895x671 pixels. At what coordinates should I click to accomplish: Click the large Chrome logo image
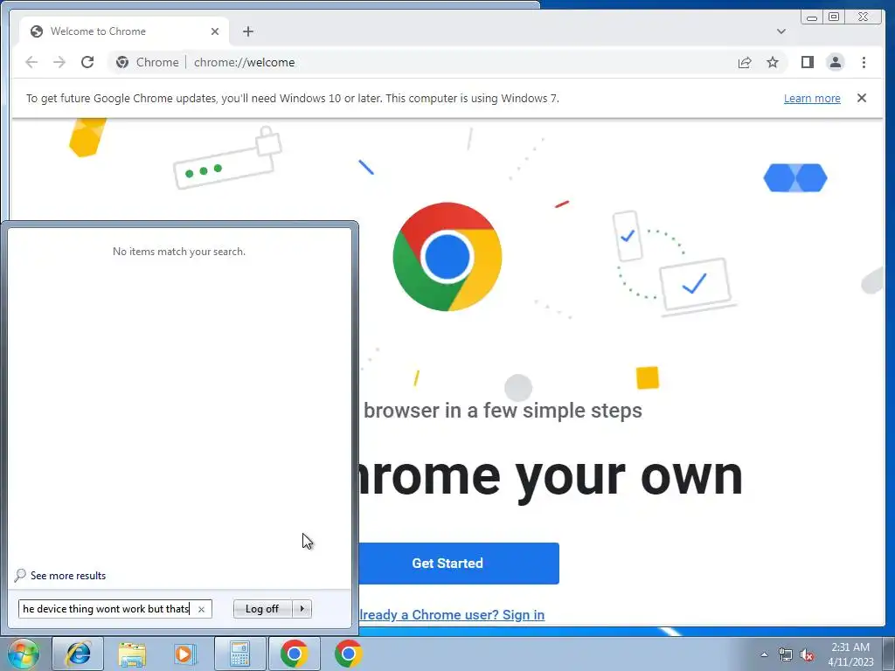447,257
